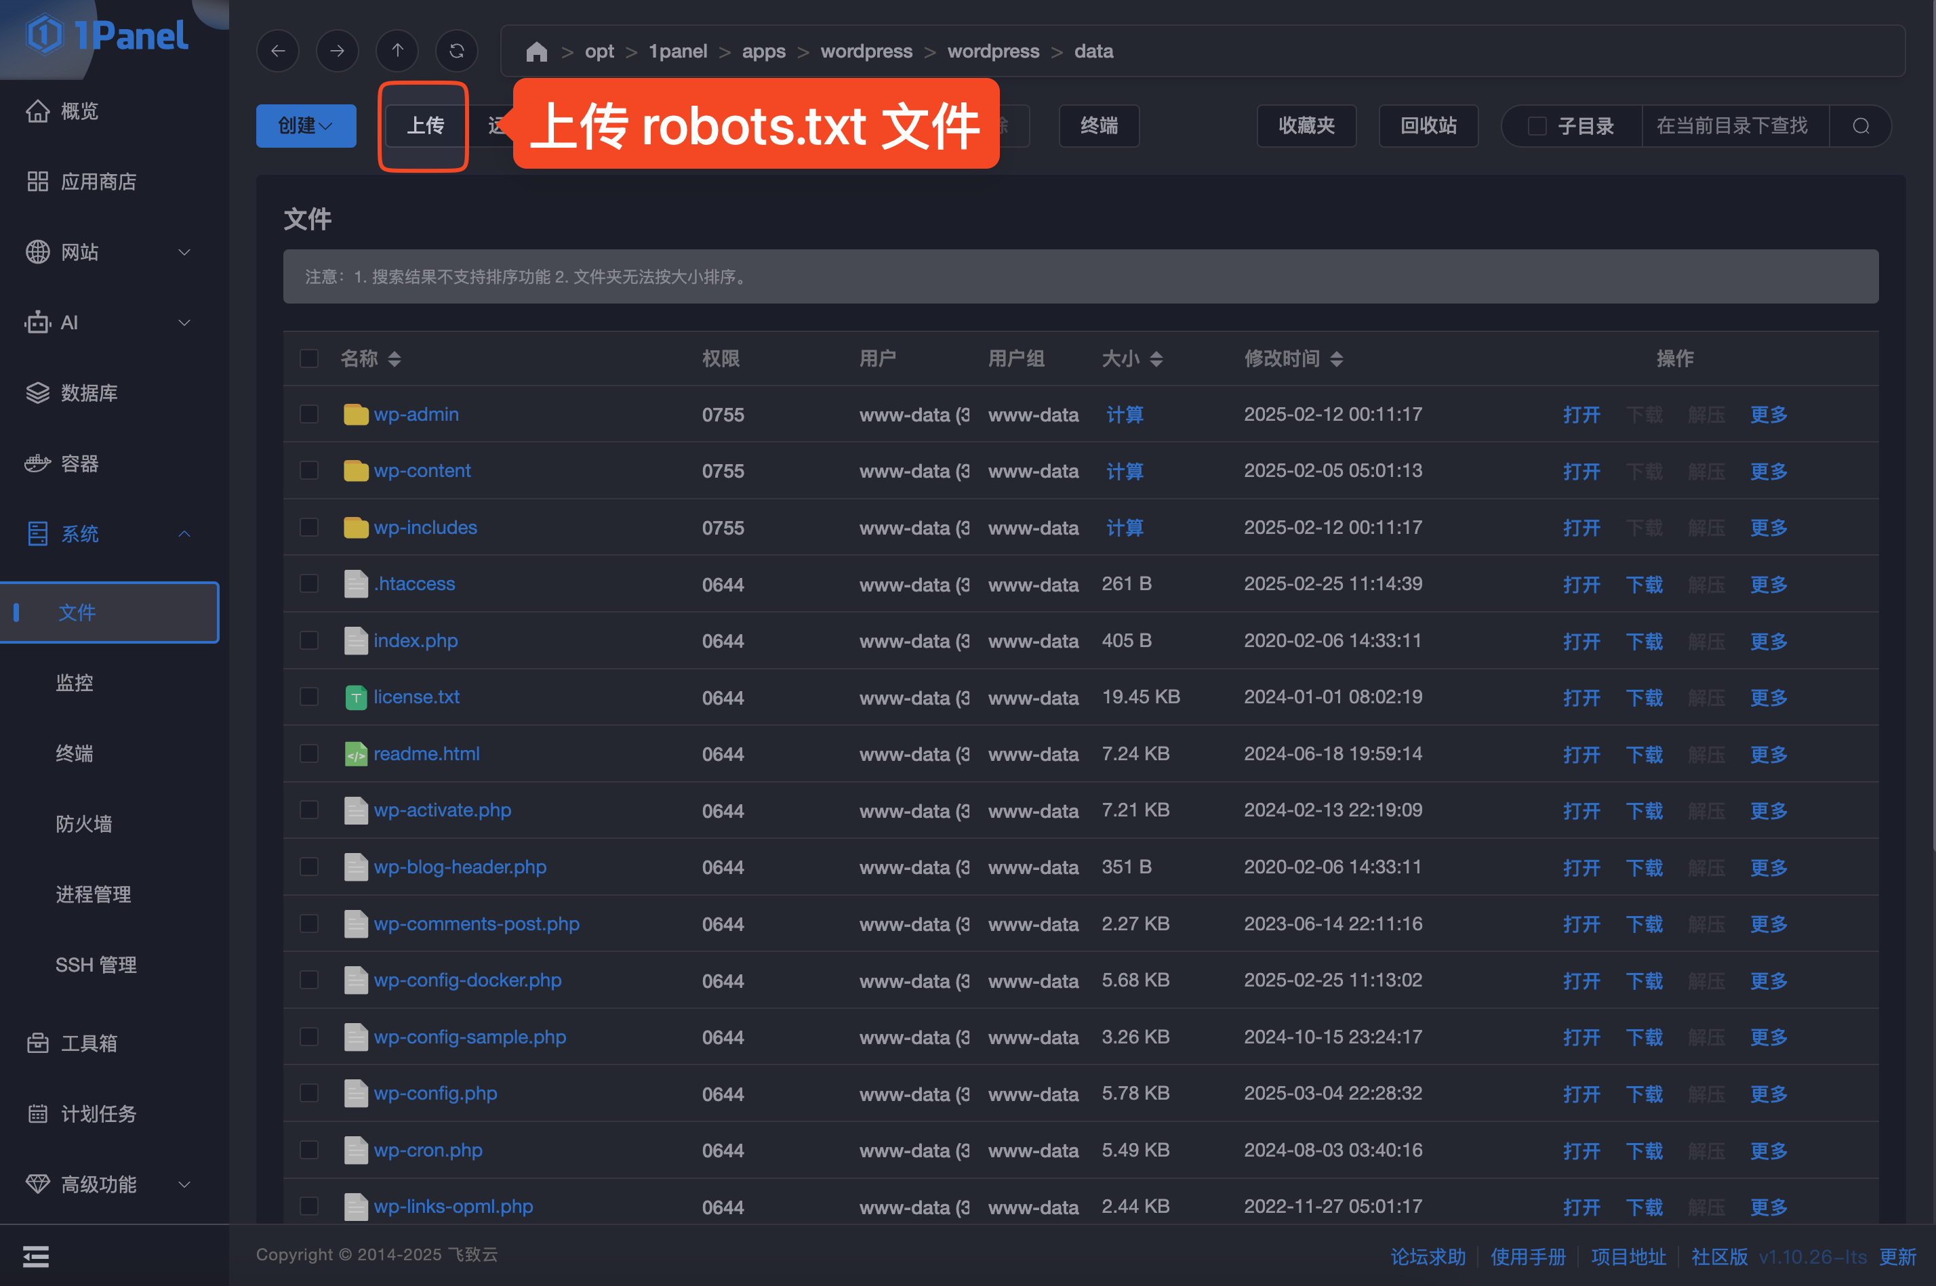Viewport: 1936px width, 1286px height.
Task: Check the 子目录 subdirectory checkbox
Action: 1537,125
